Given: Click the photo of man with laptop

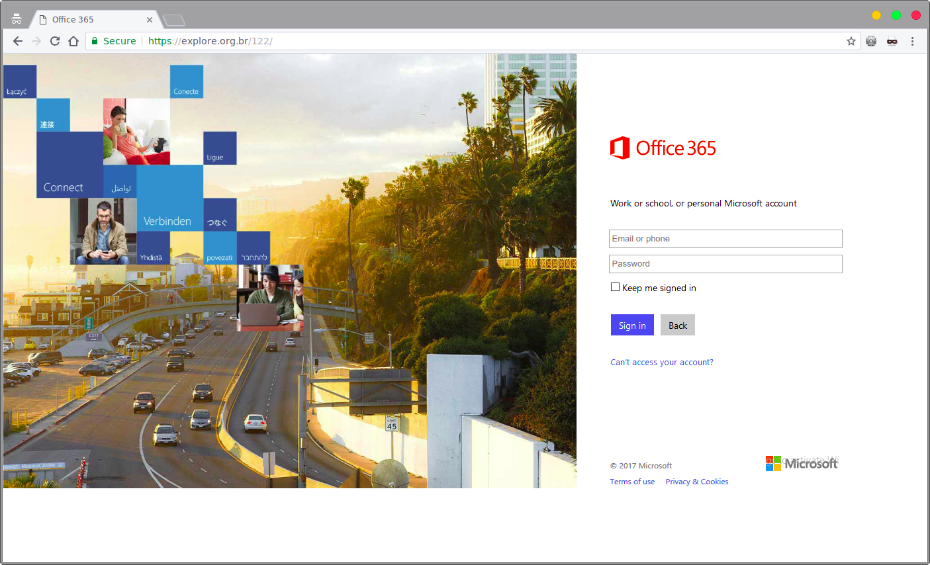Looking at the screenshot, I should pos(270,298).
